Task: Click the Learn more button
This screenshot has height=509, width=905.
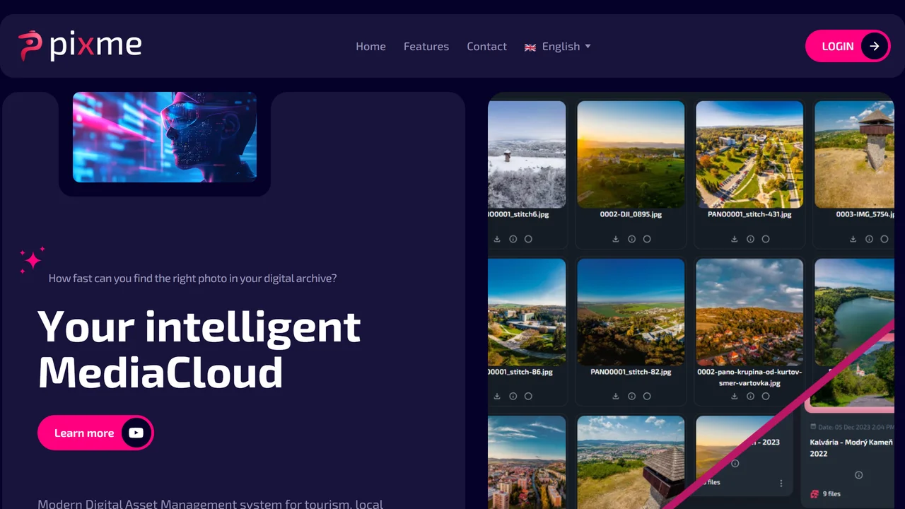Action: [95, 433]
